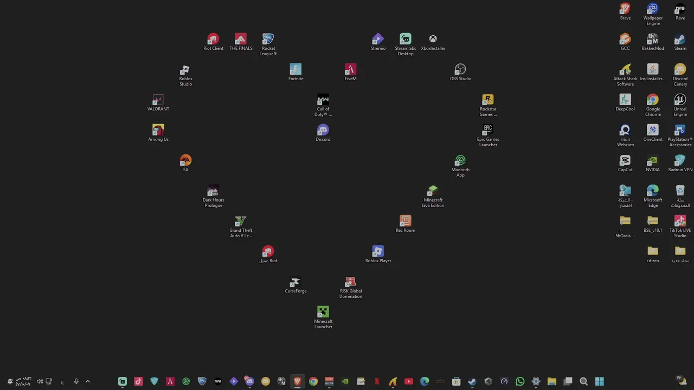Select the Epic Games Launcher desktop icon

[488, 135]
